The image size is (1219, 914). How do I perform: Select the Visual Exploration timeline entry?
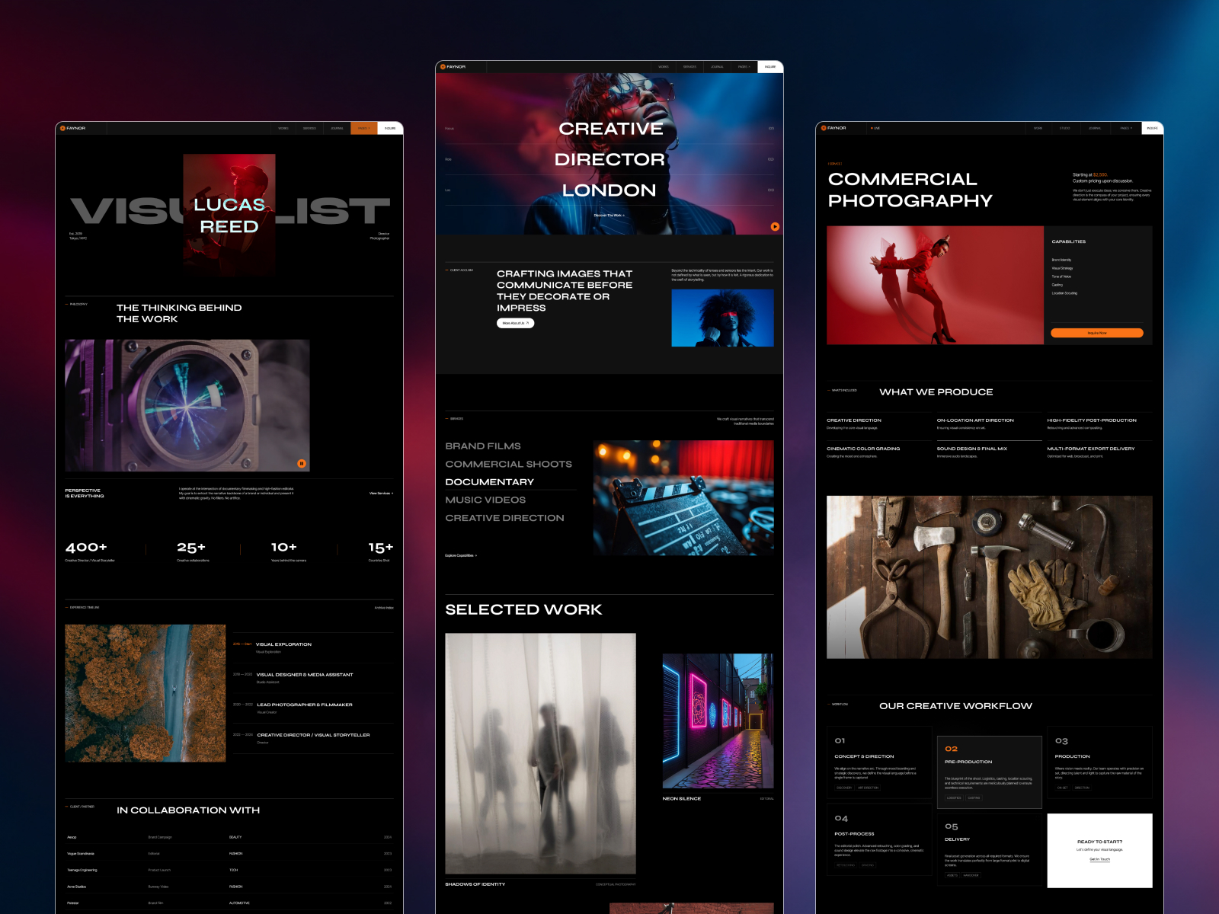point(313,647)
